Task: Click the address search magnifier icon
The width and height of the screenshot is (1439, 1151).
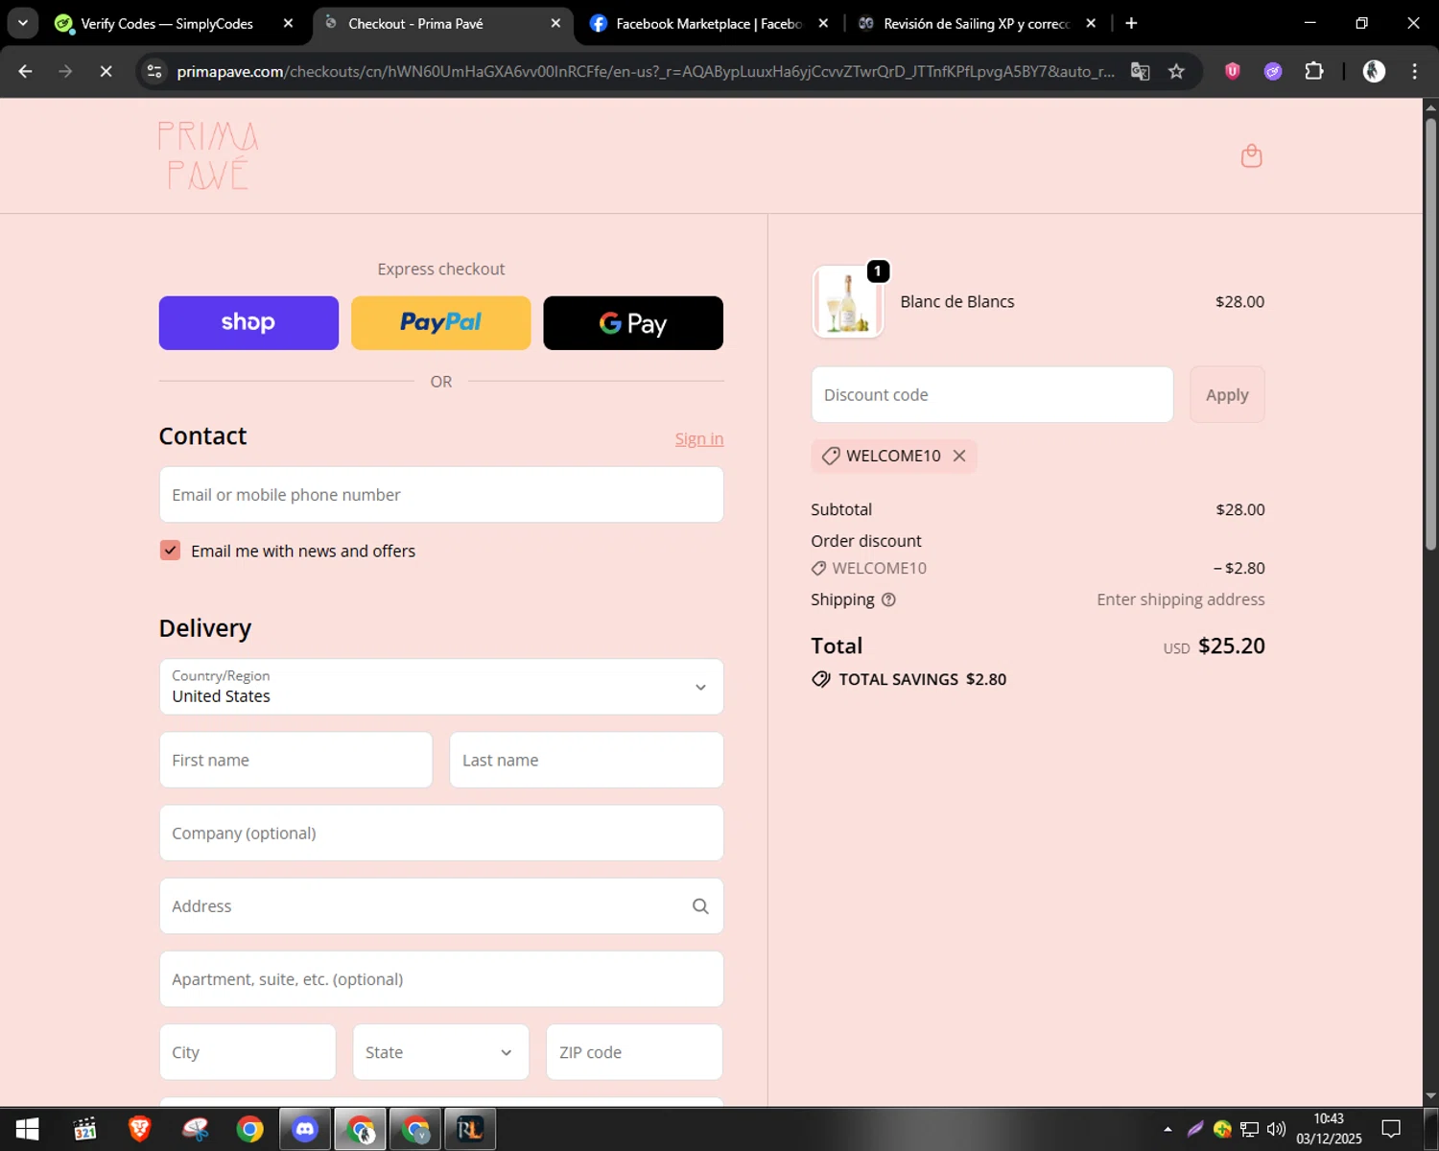Action: [x=700, y=906]
